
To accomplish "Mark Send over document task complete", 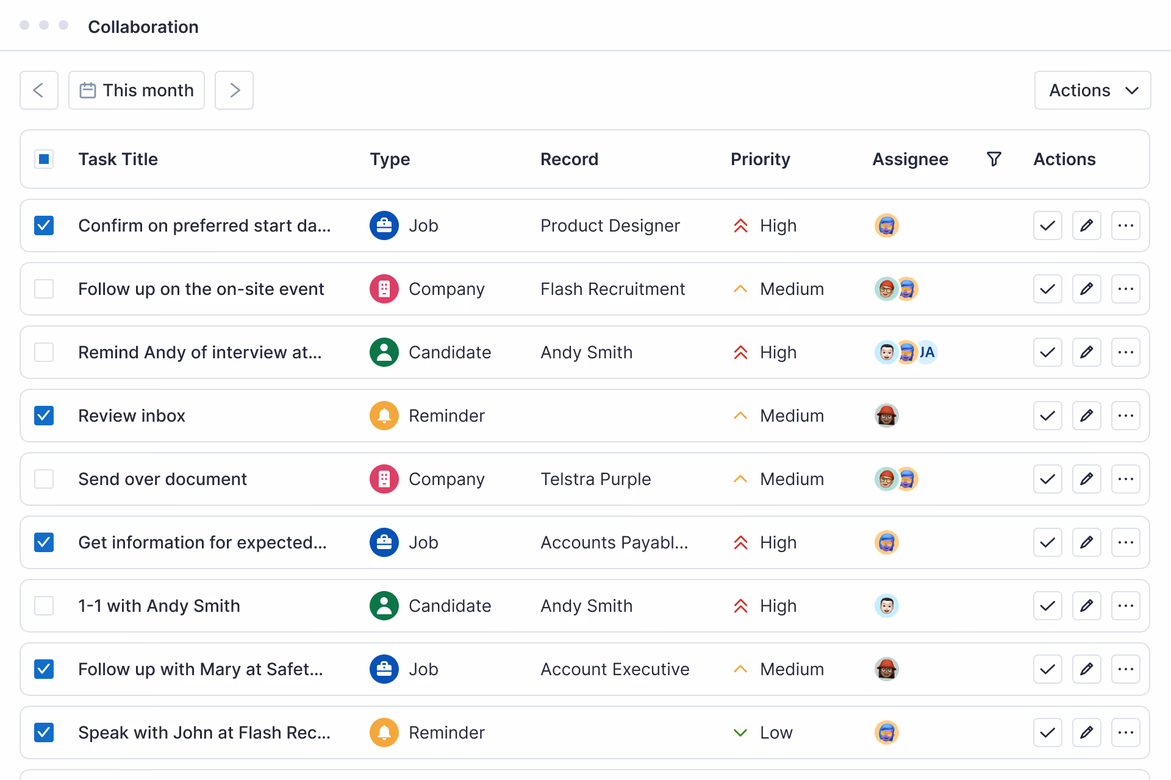I will [x=1048, y=479].
